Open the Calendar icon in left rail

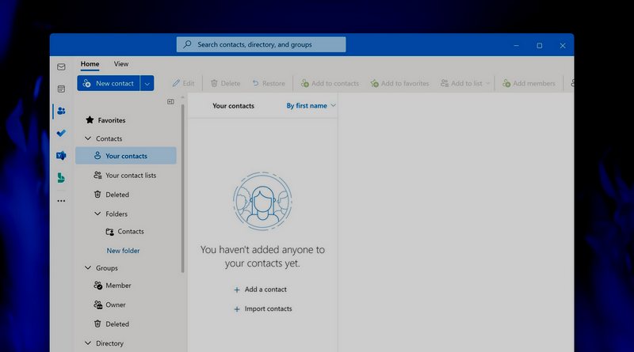[61, 89]
